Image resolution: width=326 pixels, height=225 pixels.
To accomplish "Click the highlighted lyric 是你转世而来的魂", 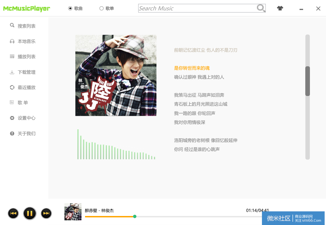I will coord(192,68).
